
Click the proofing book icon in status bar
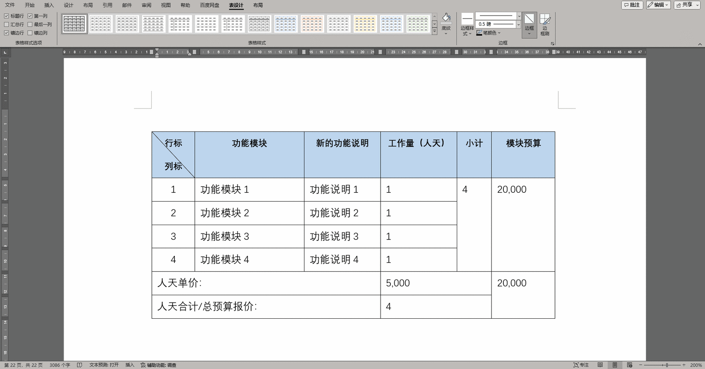click(x=80, y=365)
